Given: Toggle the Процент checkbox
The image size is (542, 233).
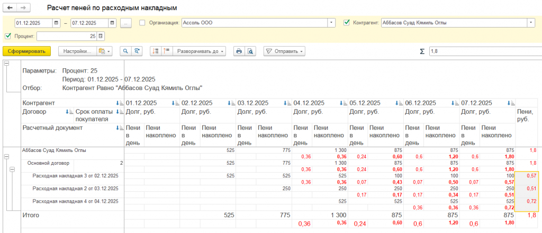Looking at the screenshot, I should pos(7,36).
